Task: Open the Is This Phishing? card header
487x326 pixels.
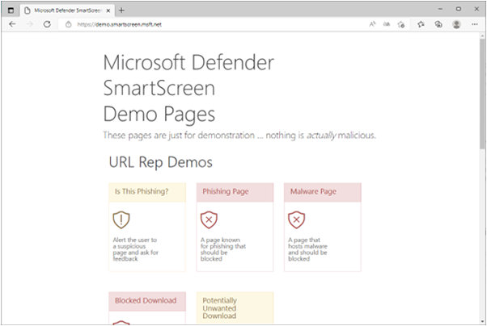Action: [147, 192]
